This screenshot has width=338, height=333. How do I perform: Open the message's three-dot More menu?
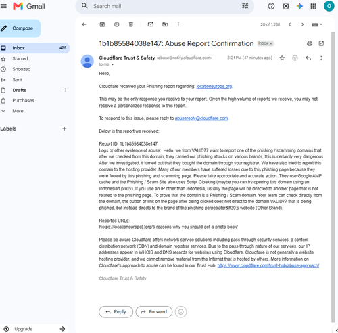click(321, 58)
